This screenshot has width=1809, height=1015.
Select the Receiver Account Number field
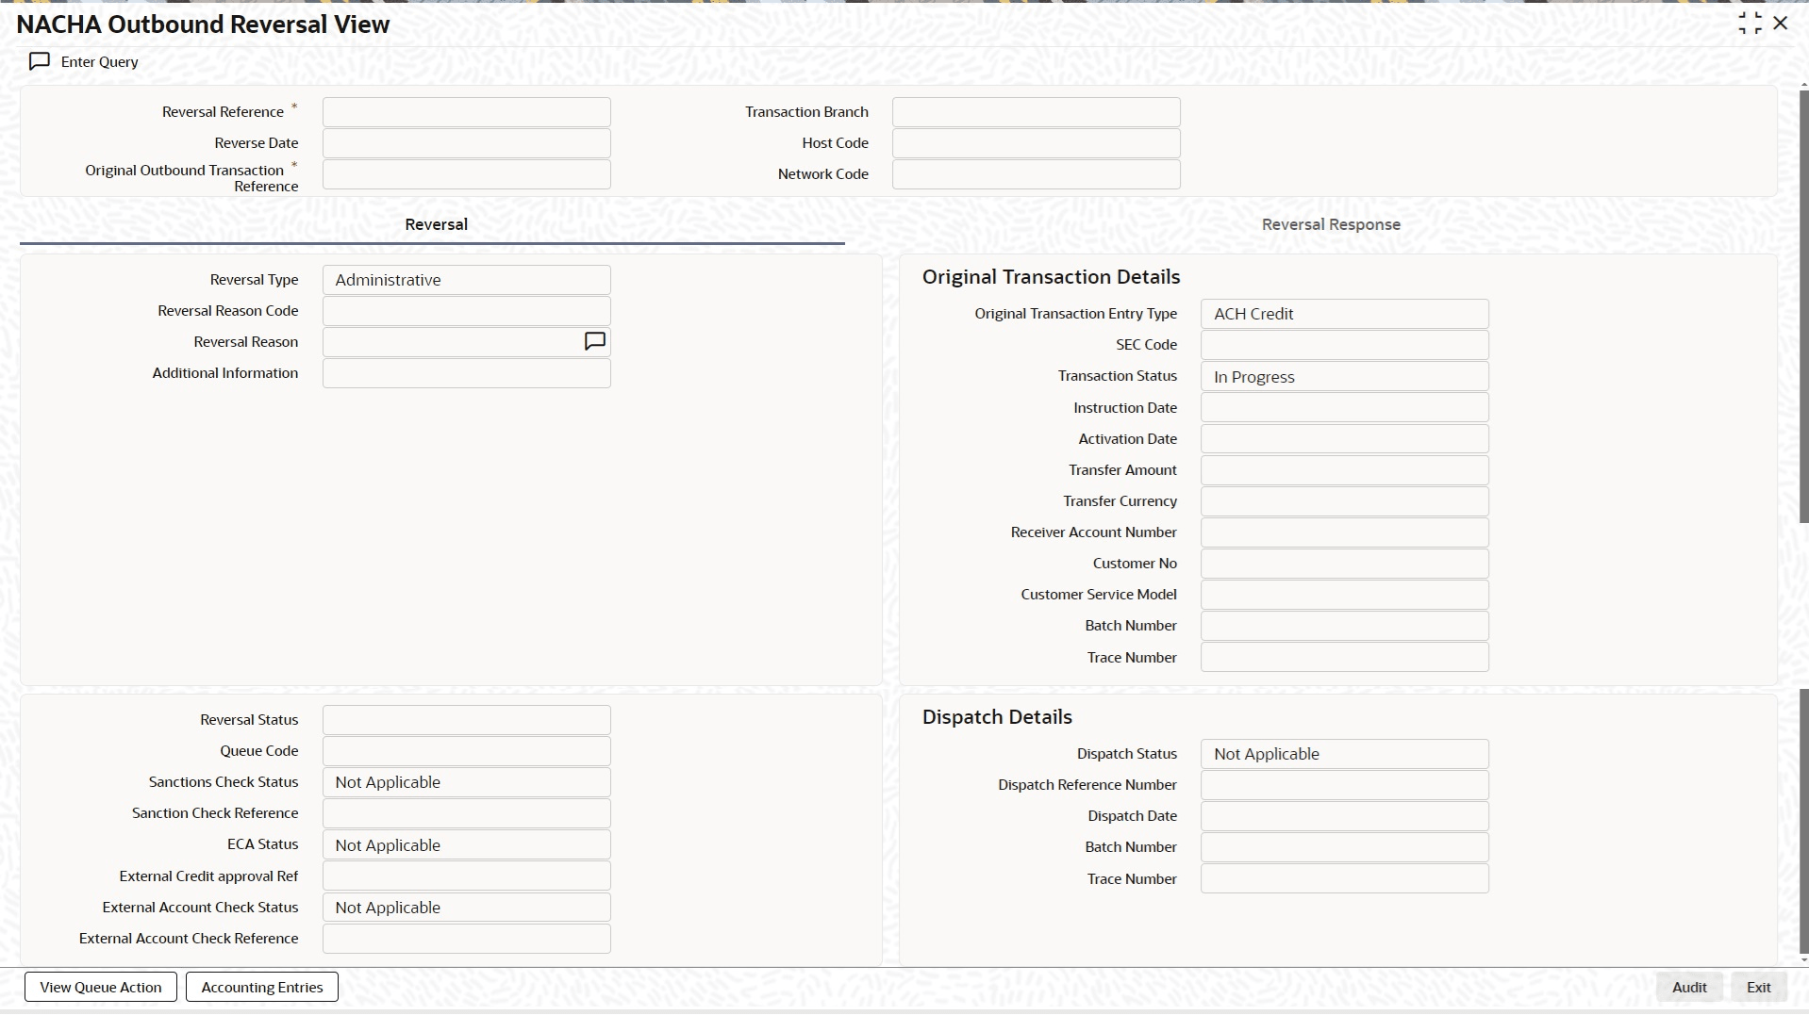click(x=1345, y=532)
